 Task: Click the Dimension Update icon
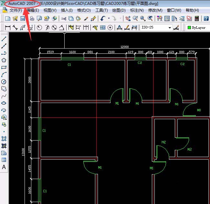point(134,28)
